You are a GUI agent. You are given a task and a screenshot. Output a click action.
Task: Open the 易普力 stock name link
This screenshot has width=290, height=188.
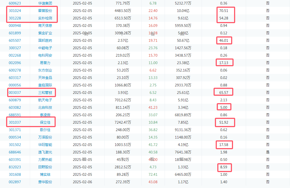pyautogui.click(x=45, y=63)
